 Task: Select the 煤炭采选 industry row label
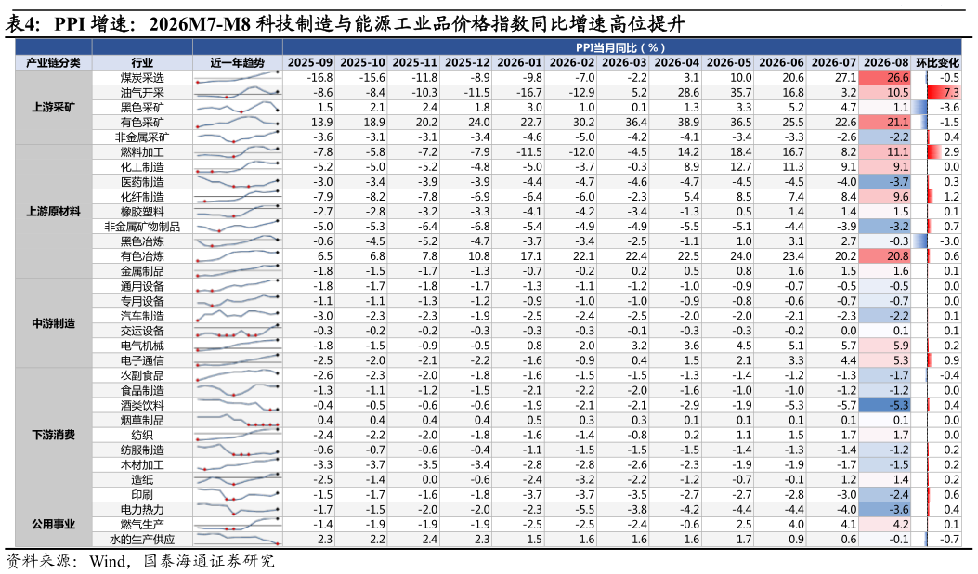coord(142,77)
